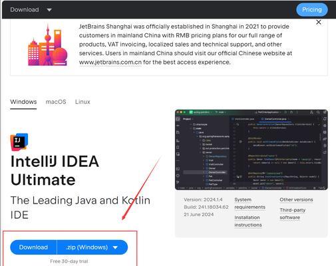Open the Third-party software link
The height and width of the screenshot is (266, 336).
tap(292, 213)
